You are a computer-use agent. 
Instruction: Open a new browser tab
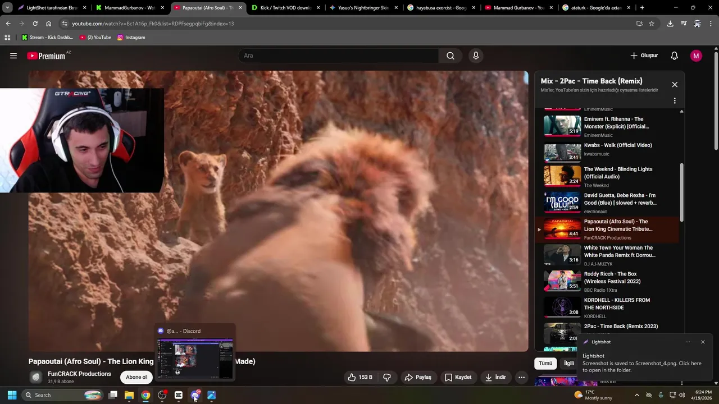click(642, 8)
